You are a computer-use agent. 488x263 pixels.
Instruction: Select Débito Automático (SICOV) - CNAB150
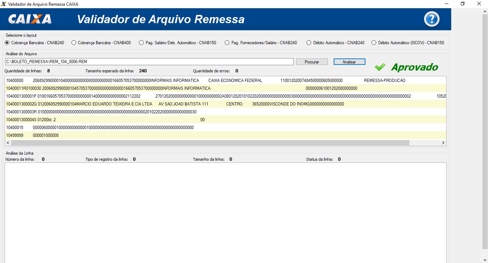tap(408, 43)
